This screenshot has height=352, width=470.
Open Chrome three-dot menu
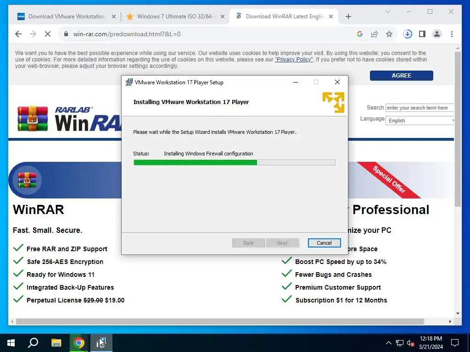452,34
